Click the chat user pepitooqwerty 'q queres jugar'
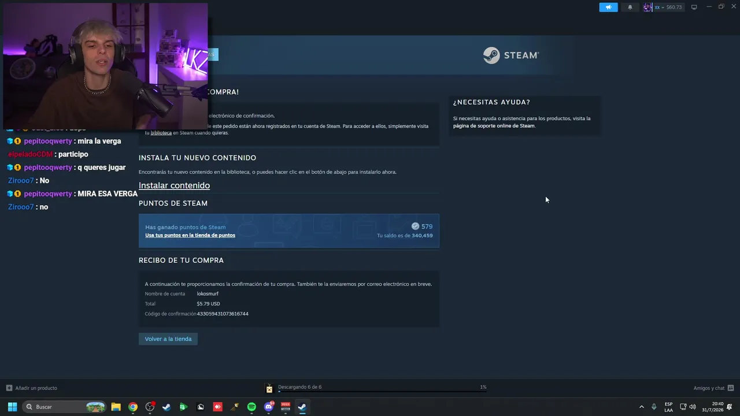This screenshot has height=416, width=740. 66,168
